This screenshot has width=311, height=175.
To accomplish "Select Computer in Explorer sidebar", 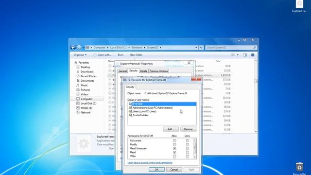I will [86, 99].
